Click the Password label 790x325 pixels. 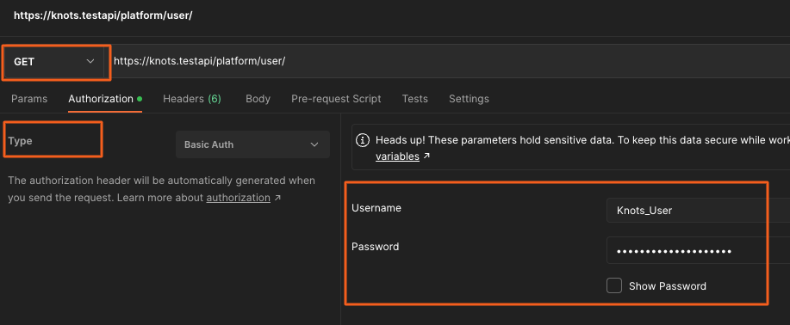[x=376, y=247]
